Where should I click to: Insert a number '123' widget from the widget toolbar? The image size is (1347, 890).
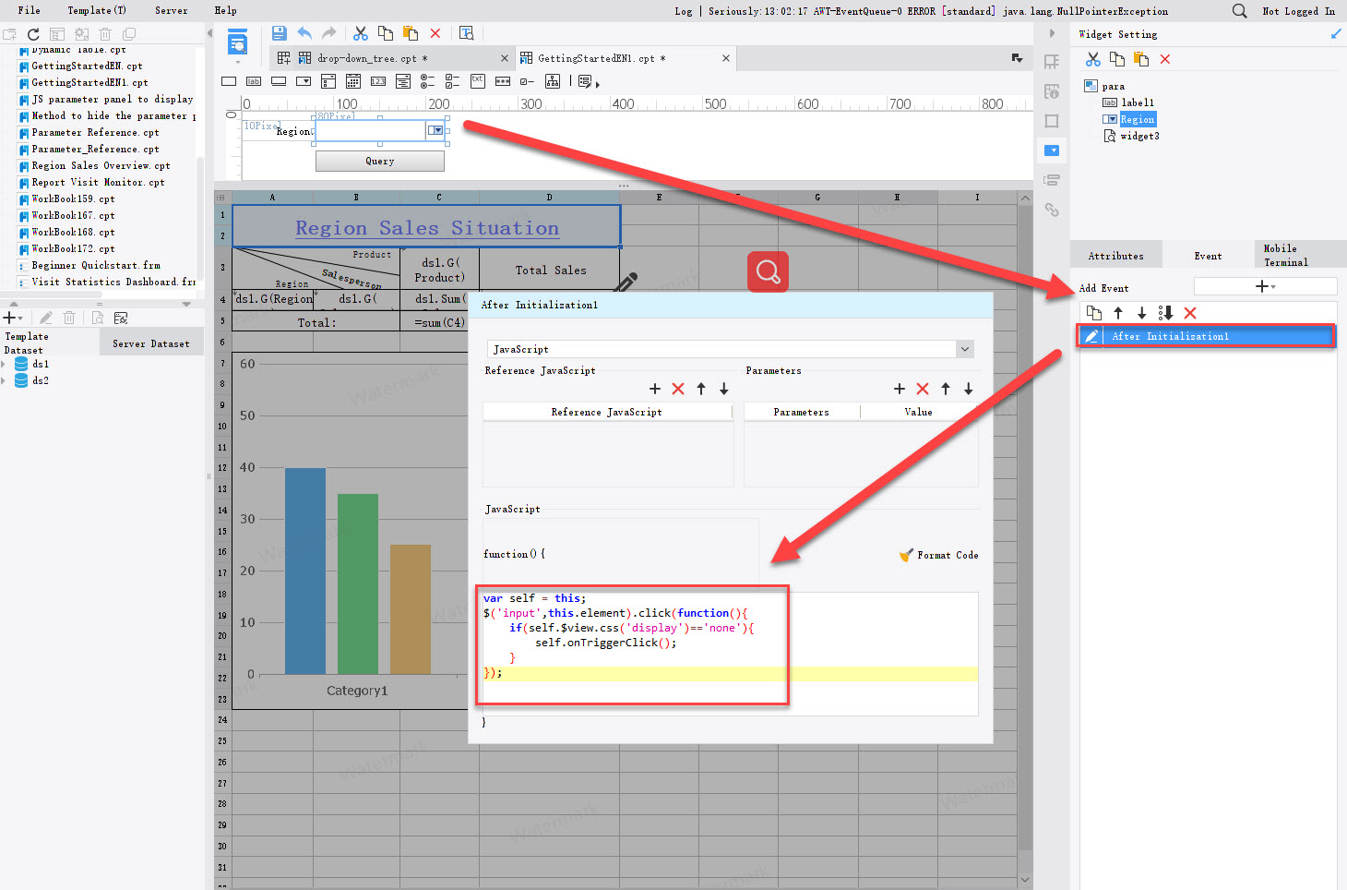[378, 81]
